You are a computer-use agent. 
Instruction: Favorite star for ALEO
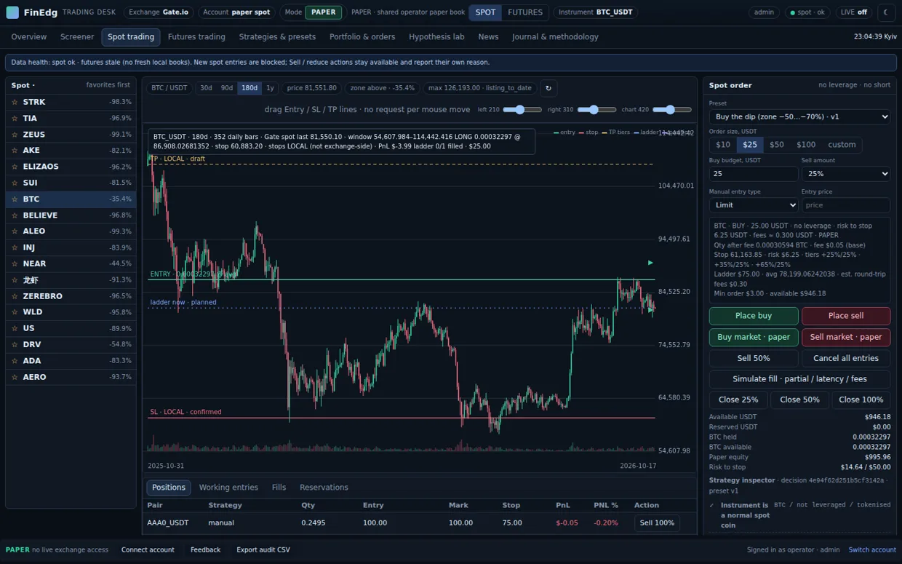15,231
